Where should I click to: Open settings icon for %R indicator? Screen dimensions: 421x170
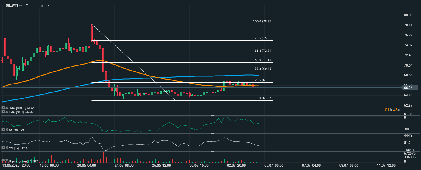click(x=3, y=129)
